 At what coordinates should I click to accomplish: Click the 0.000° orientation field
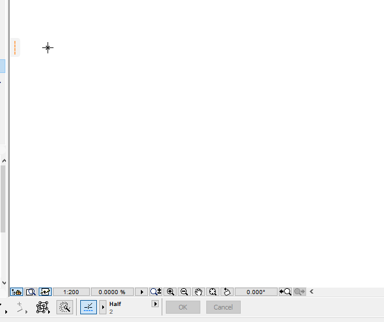256,292
